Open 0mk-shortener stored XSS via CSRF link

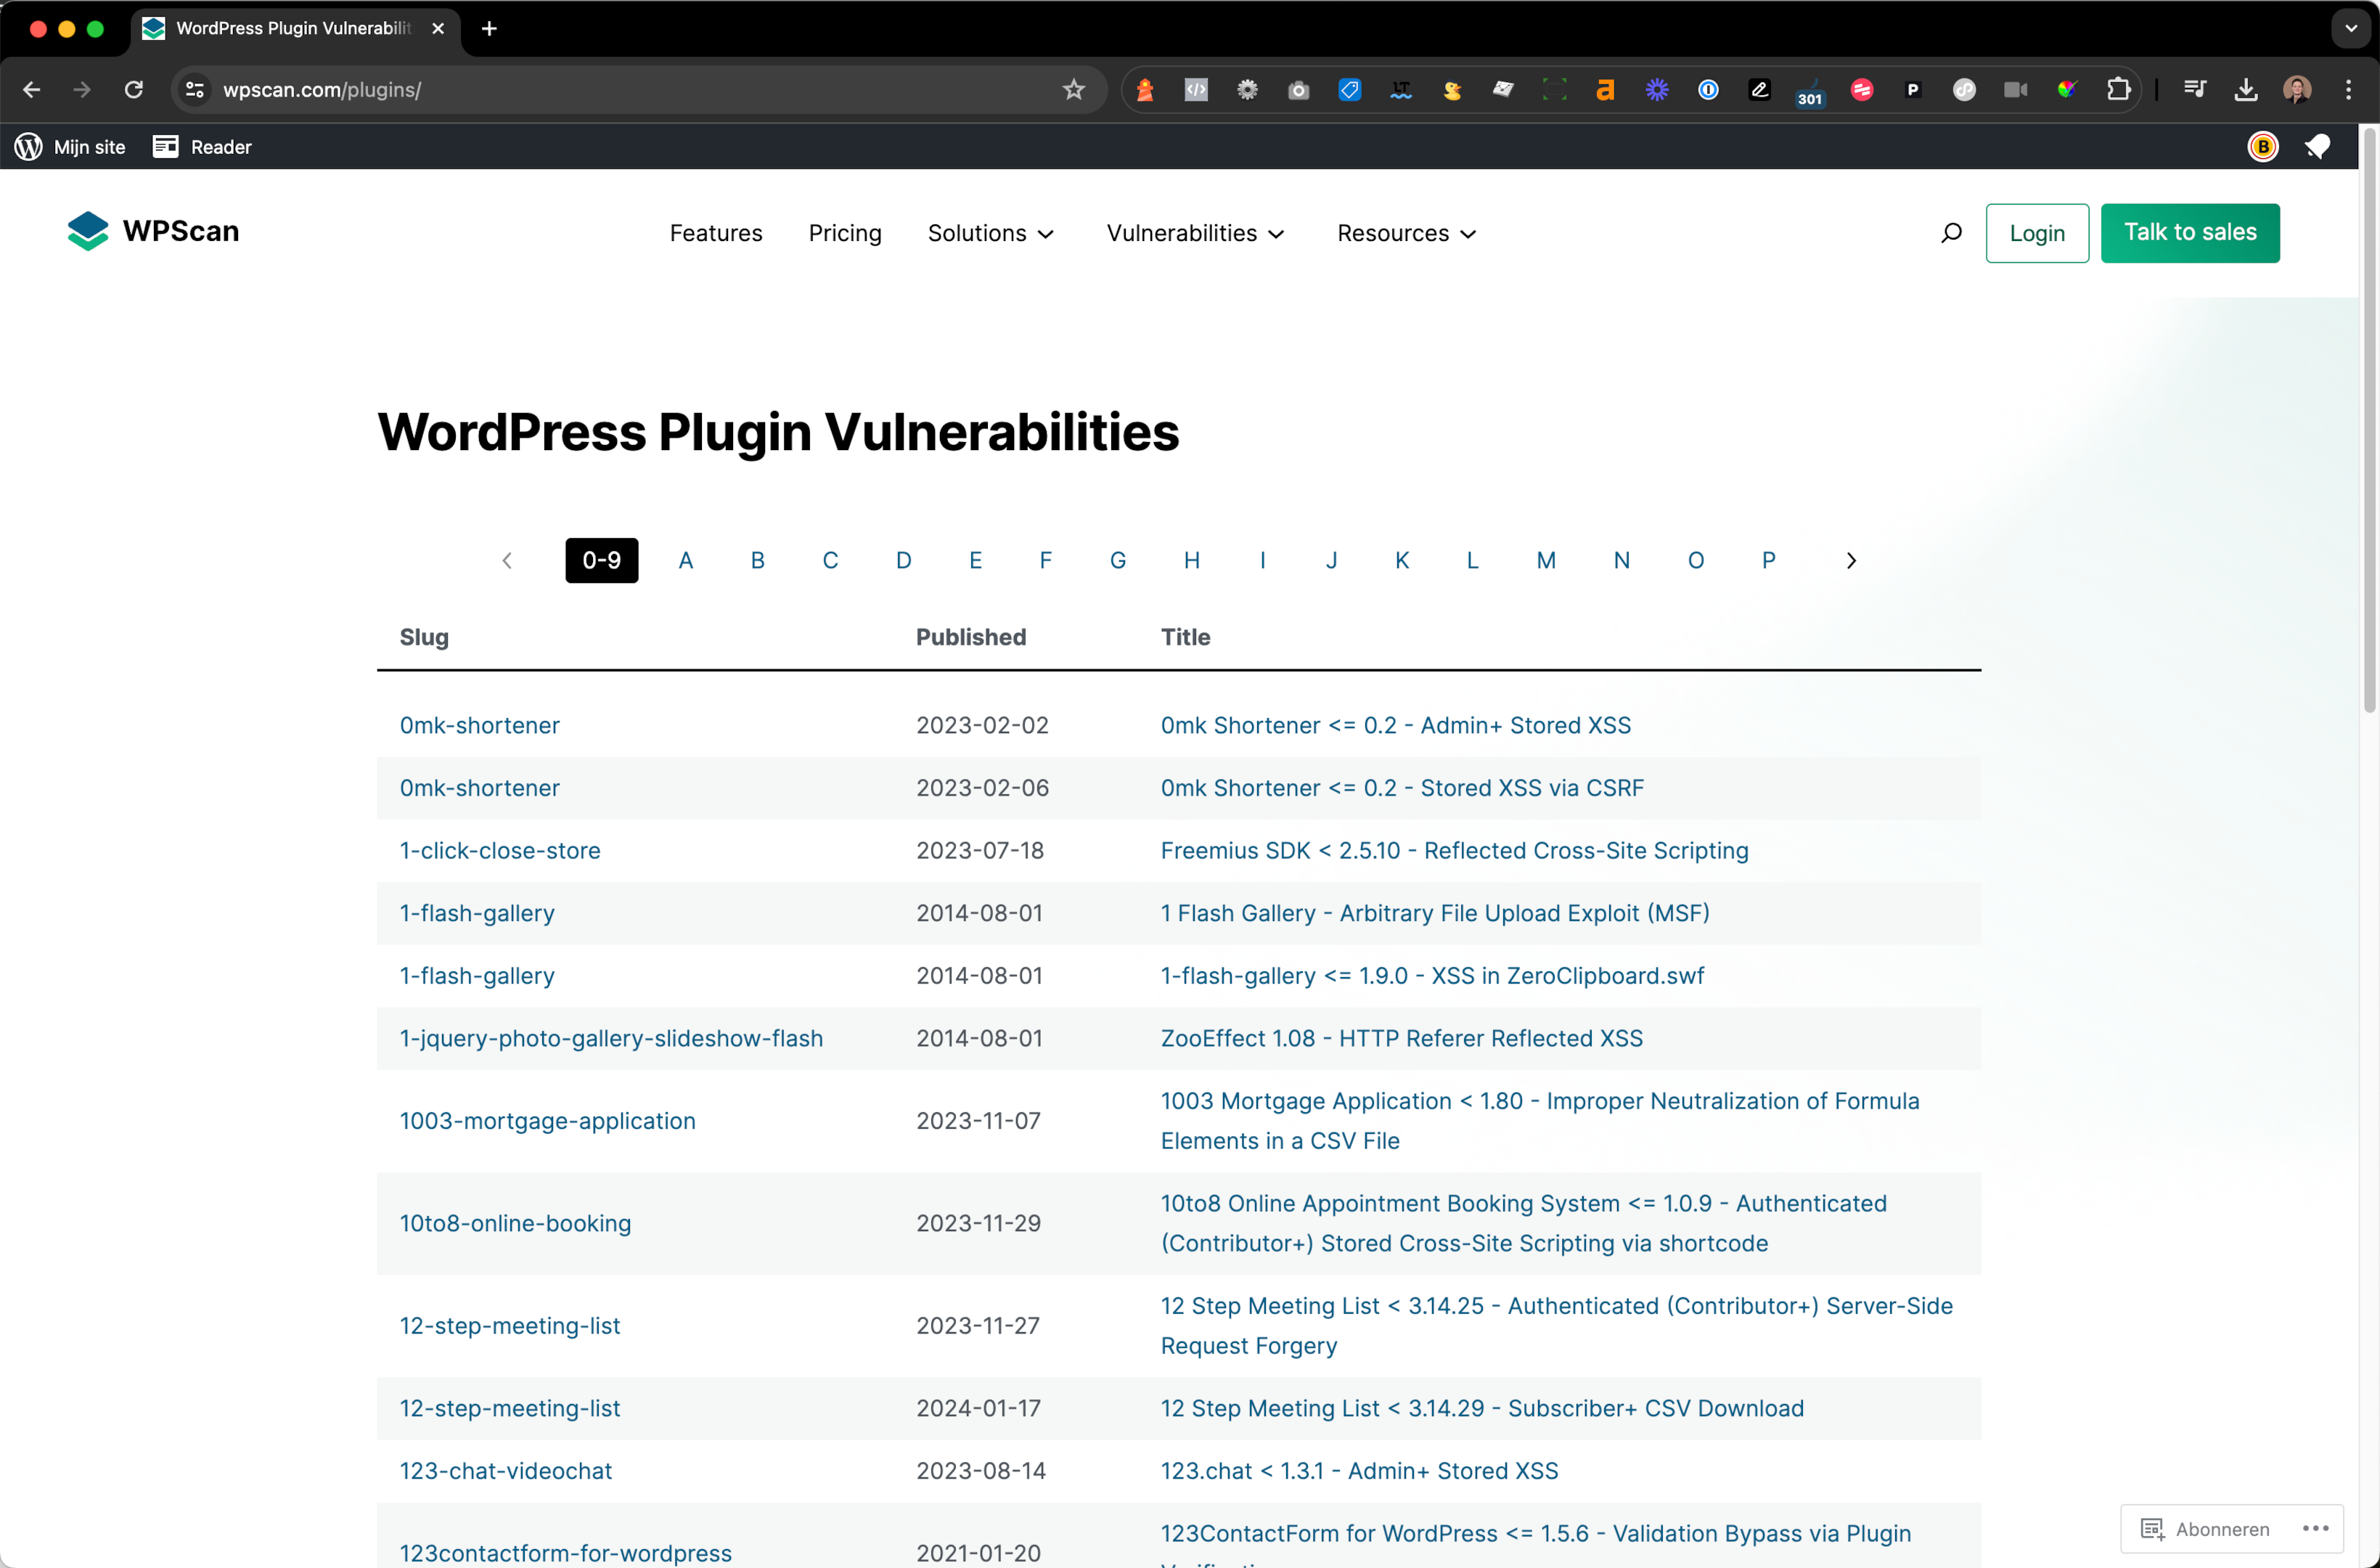(1402, 785)
